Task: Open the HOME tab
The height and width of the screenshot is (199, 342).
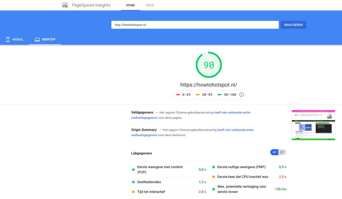Action: [x=130, y=5]
